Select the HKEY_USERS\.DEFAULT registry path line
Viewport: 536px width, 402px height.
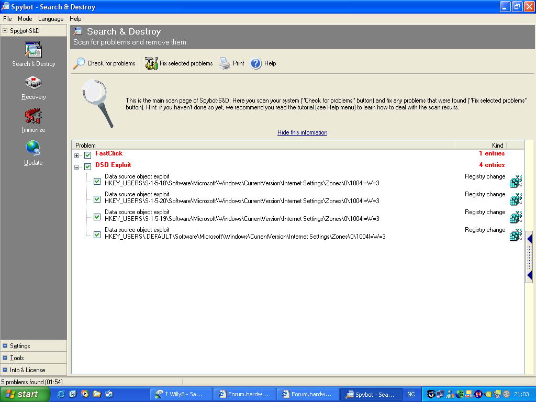click(245, 237)
